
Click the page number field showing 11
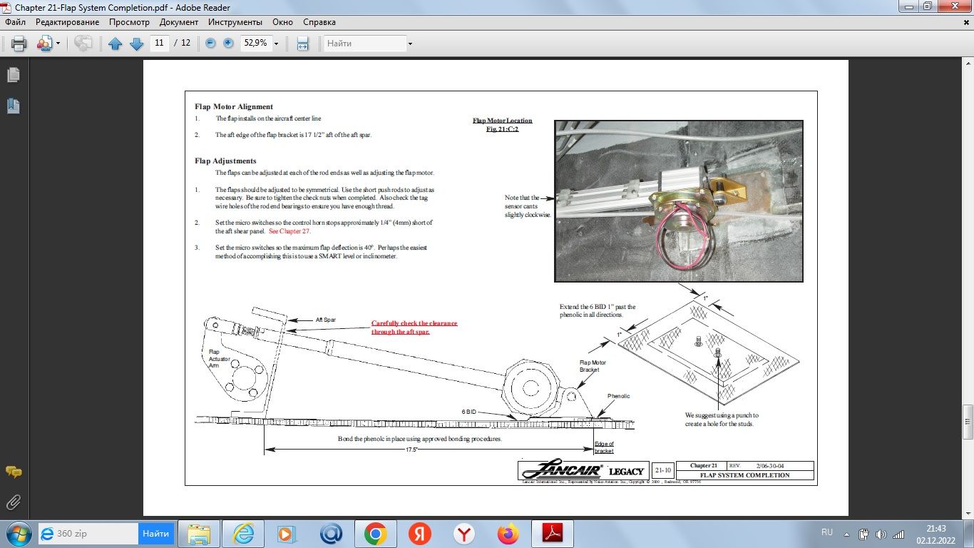click(159, 43)
